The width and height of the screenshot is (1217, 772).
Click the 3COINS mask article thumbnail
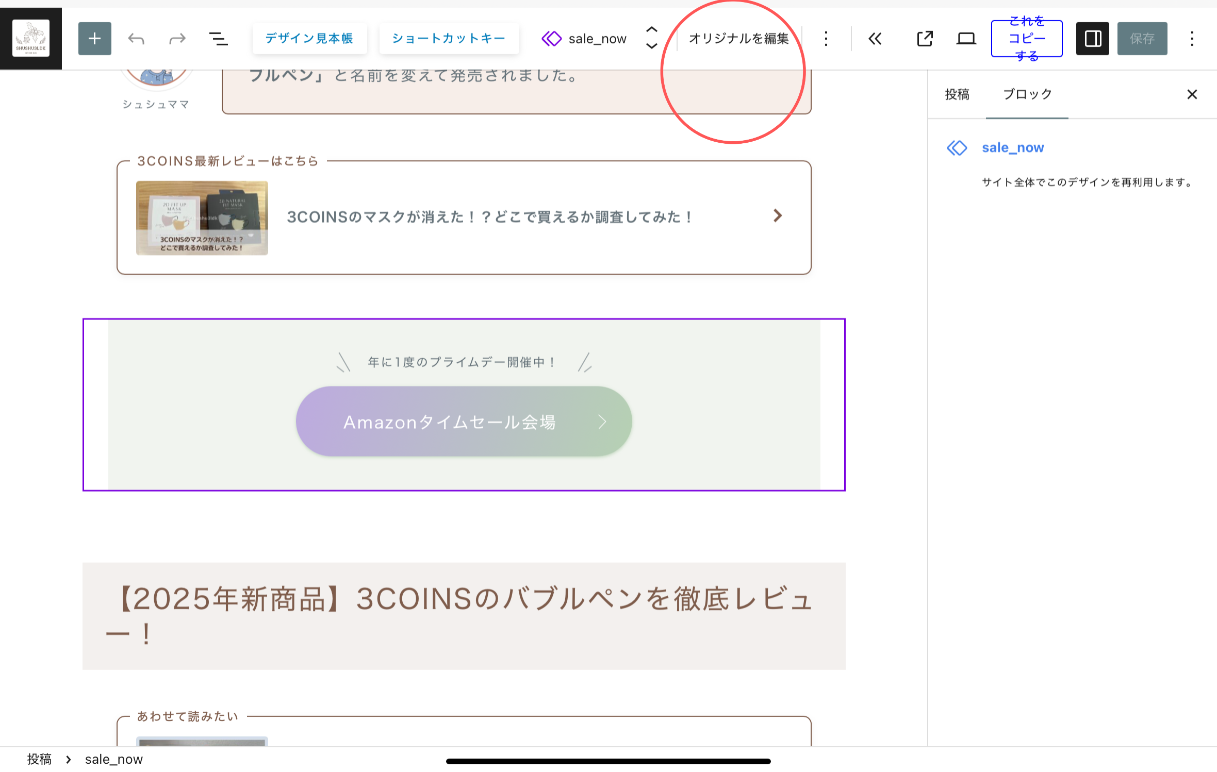(202, 218)
